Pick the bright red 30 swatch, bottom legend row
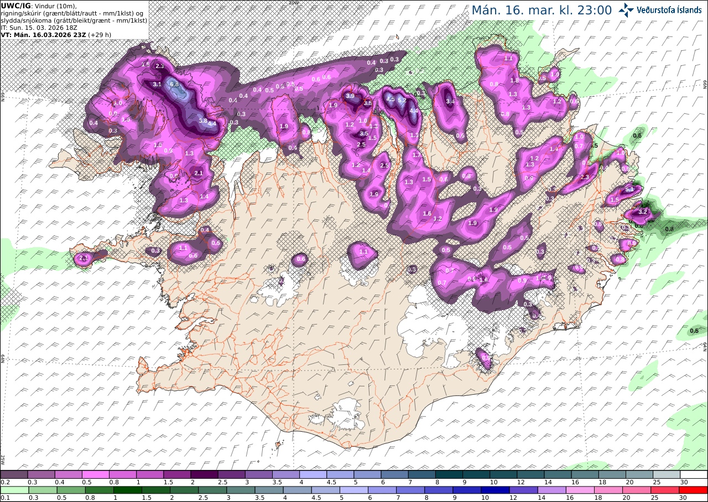Image resolution: width=708 pixels, height=502 pixels. click(694, 490)
